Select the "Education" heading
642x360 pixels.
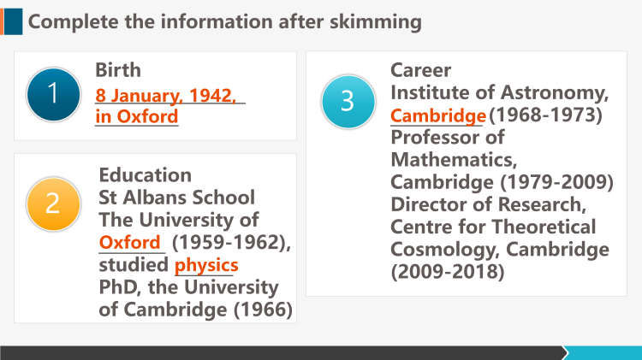click(146, 175)
